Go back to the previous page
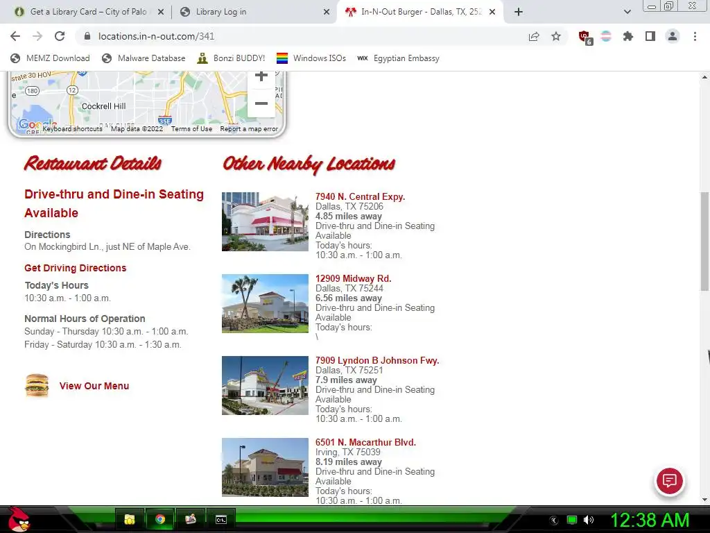 [x=15, y=36]
